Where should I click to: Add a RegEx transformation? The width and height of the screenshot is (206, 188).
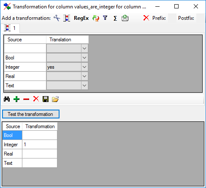pos(81,18)
